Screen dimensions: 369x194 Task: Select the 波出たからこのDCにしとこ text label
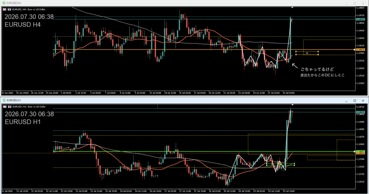click(322, 75)
